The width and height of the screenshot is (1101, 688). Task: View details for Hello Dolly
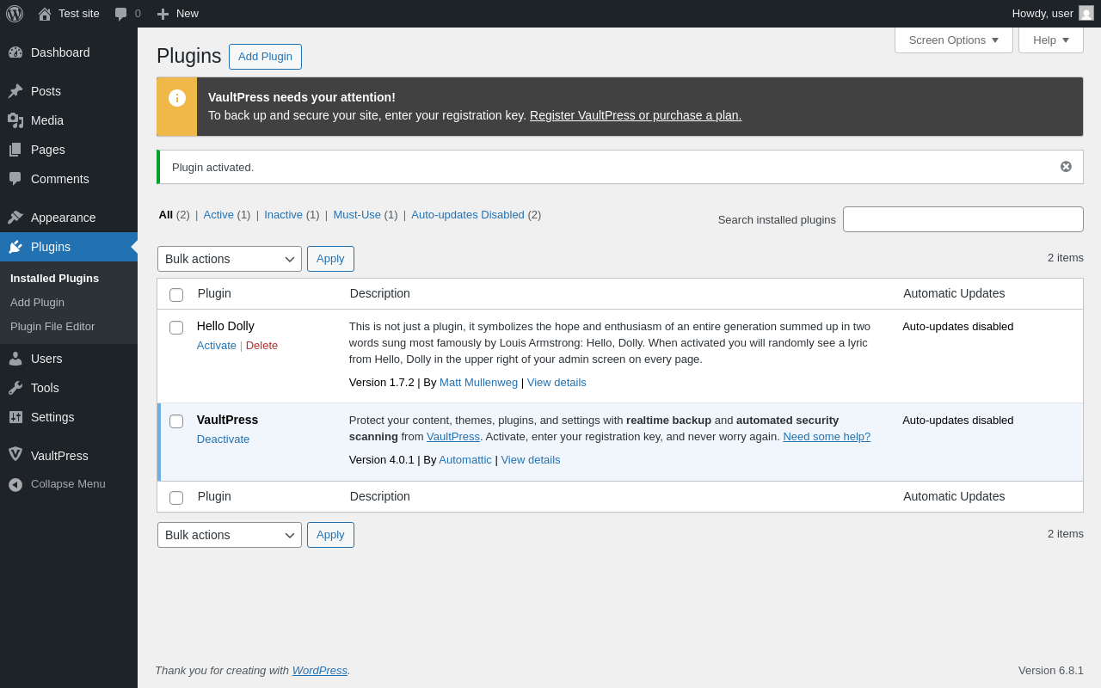click(557, 383)
